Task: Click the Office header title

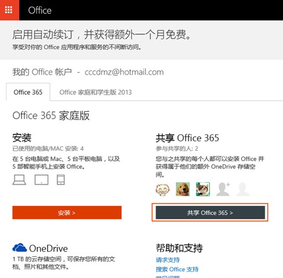Action: point(40,11)
